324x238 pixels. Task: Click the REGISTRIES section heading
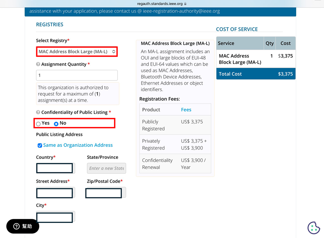(50, 24)
